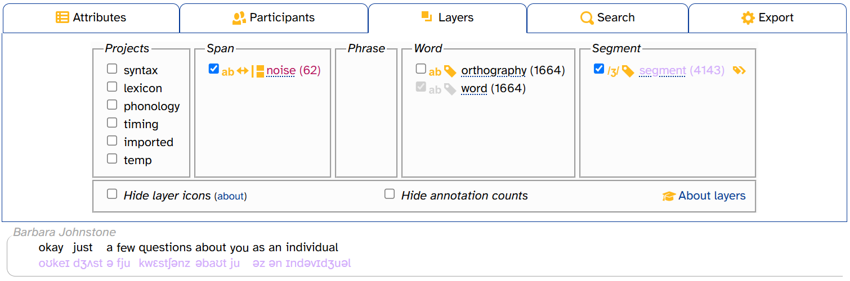The image size is (850, 281).
Task: Click the double-tag icon after segment count
Action: [x=739, y=70]
